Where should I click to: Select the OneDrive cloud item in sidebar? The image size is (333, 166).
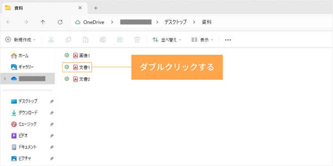(x=28, y=79)
